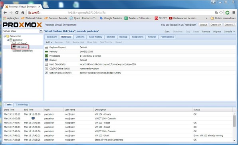This screenshot has height=145, width=238.
Task: Switch to the Snapshots tab
Action: pyautogui.click(x=138, y=37)
